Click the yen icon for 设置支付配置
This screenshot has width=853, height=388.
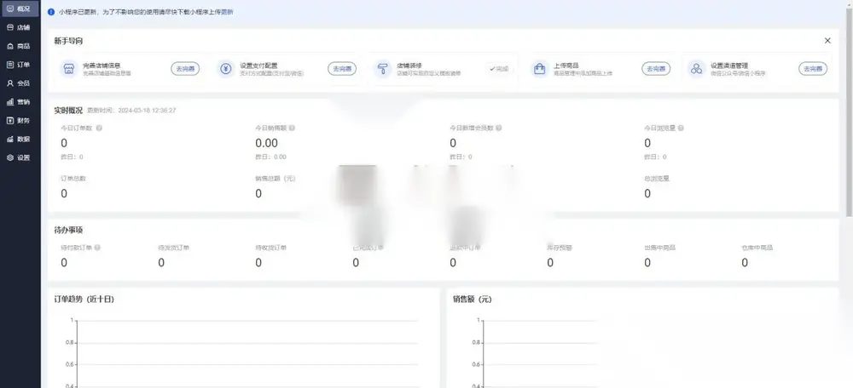click(225, 69)
